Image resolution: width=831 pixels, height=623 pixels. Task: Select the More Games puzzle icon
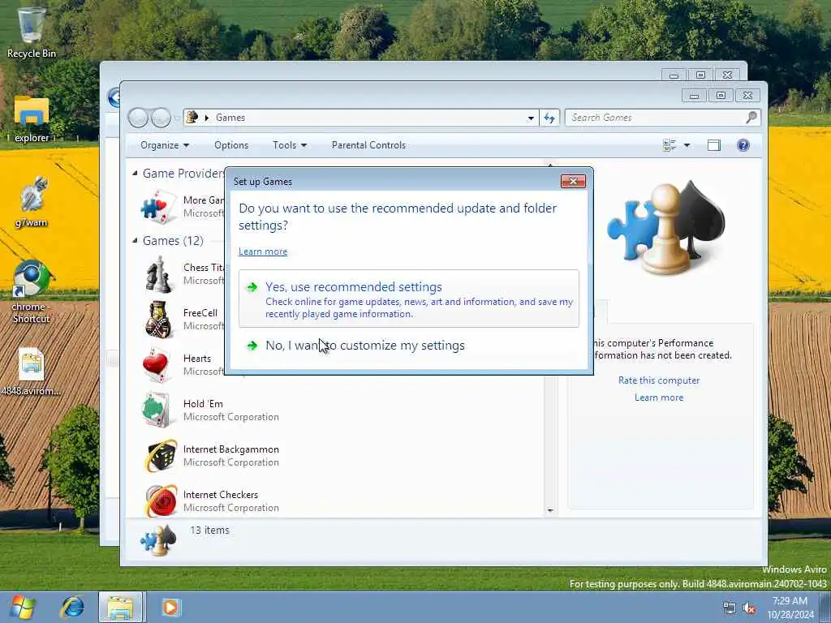click(x=158, y=207)
